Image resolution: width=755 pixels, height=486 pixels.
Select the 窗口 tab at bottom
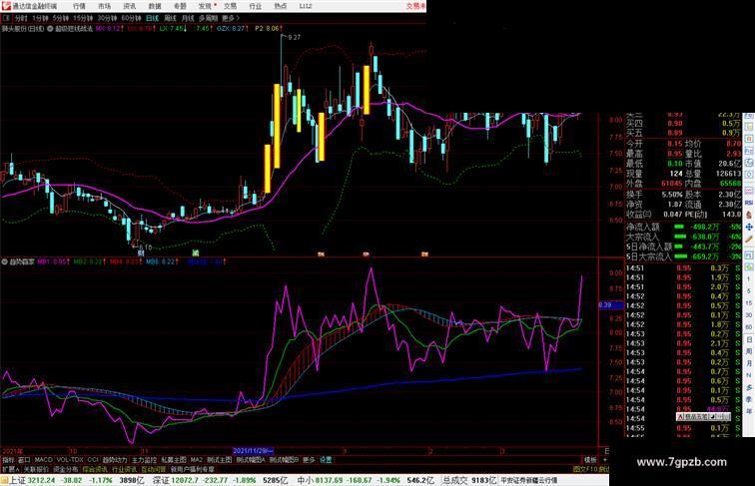click(x=24, y=460)
